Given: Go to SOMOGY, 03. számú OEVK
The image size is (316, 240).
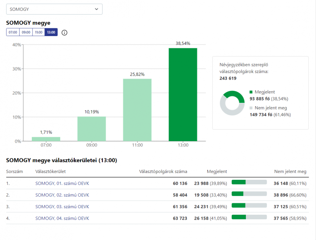Looking at the screenshot, I should coord(62,207).
